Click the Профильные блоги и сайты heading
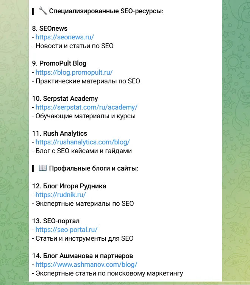The image size is (250, 285). point(94,168)
